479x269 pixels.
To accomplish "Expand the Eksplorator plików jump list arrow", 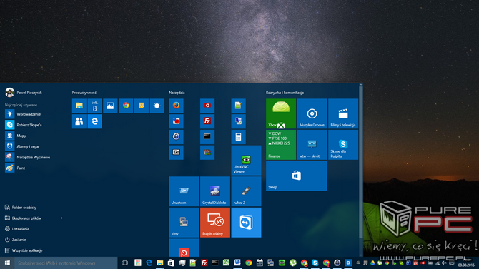I will point(61,218).
